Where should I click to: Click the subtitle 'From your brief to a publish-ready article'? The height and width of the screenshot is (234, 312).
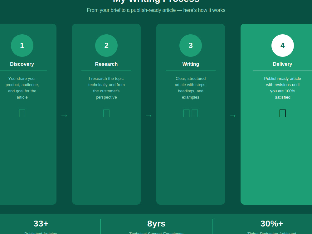[x=156, y=10]
